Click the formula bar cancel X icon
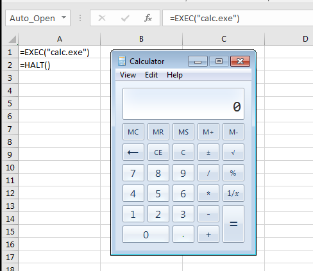 [x=102, y=18]
